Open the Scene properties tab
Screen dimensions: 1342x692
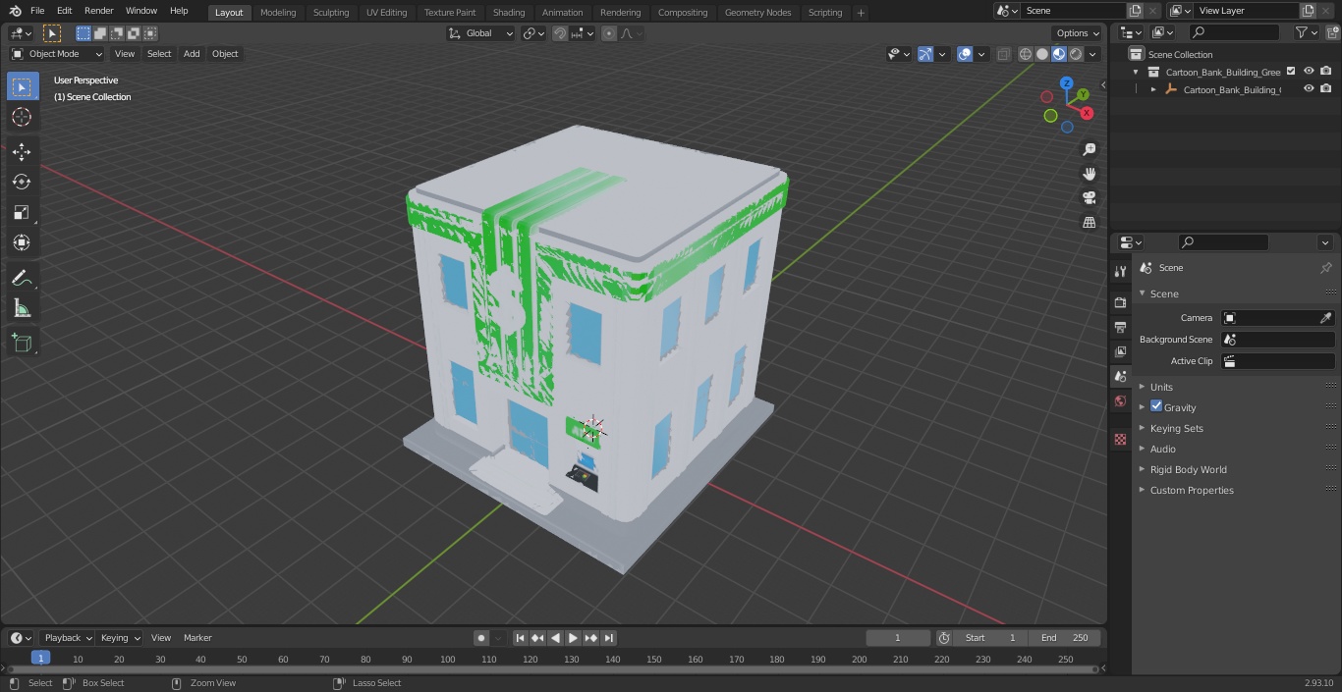pos(1120,376)
